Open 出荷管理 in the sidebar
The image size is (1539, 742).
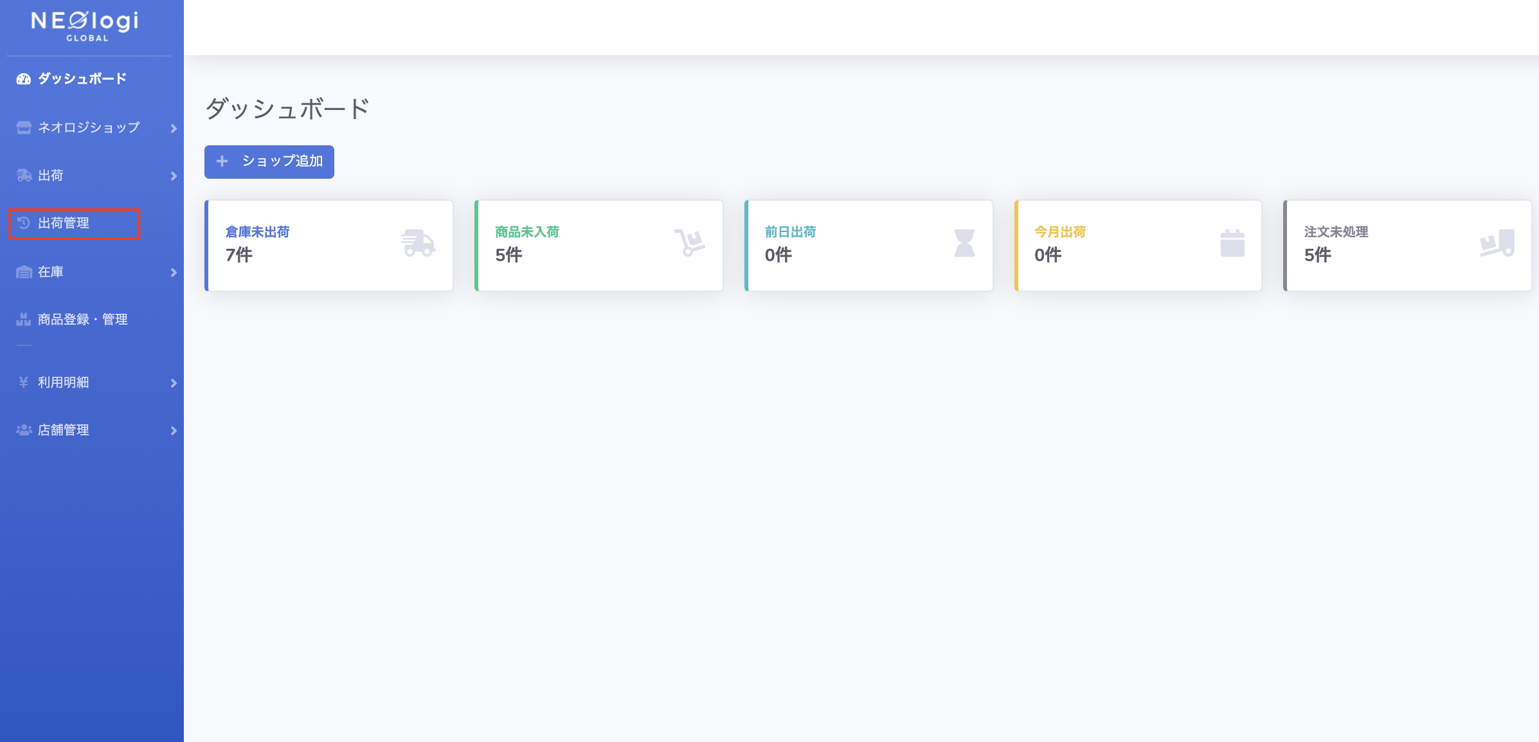click(64, 223)
